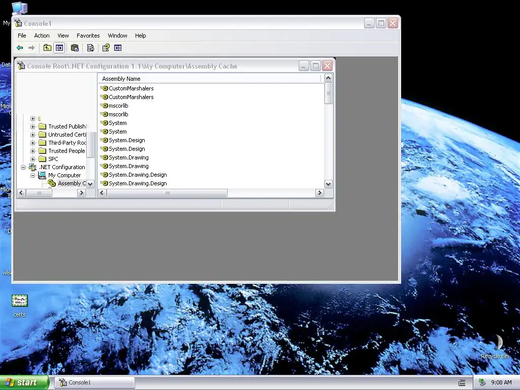Image resolution: width=520 pixels, height=390 pixels.
Task: Click the assembly list vertical scrollbar thumb
Action: (x=329, y=93)
